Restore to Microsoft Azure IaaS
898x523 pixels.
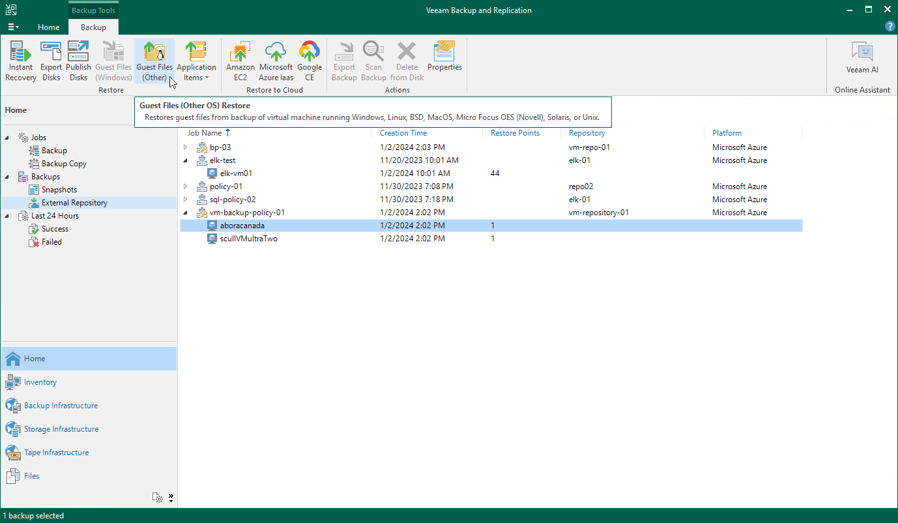[276, 61]
